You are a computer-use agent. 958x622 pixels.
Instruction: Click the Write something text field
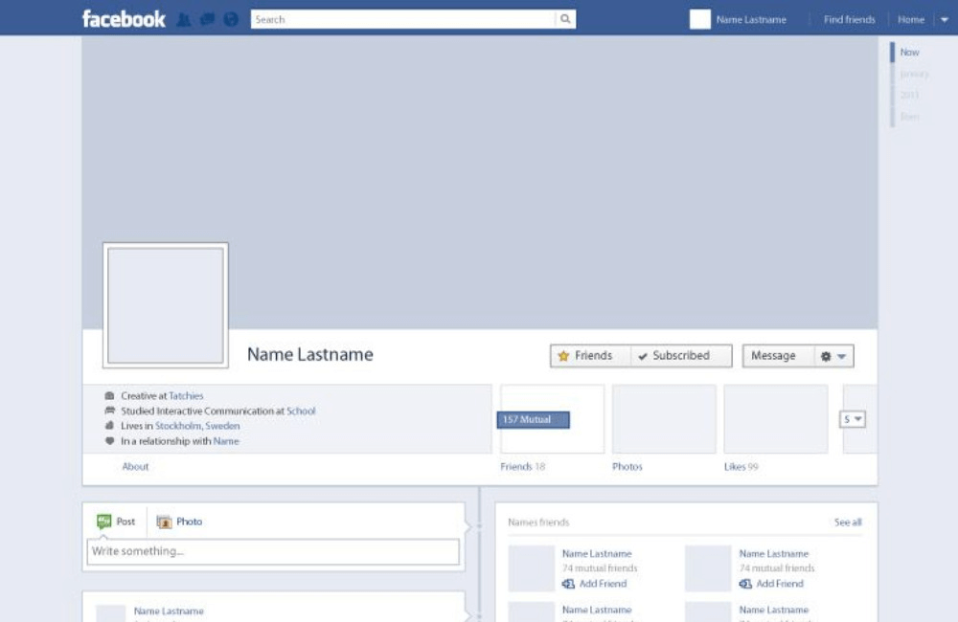click(273, 552)
